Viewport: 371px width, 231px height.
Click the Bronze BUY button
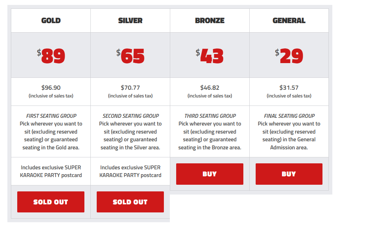tap(210, 174)
